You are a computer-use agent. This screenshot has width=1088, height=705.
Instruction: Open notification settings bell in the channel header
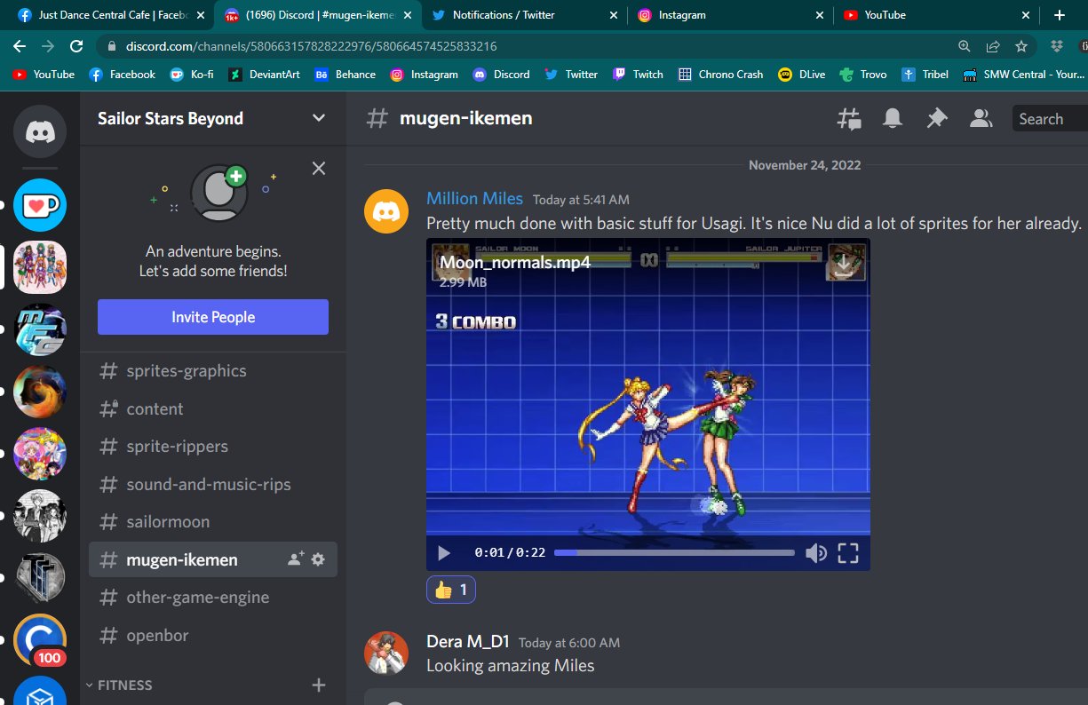click(892, 117)
